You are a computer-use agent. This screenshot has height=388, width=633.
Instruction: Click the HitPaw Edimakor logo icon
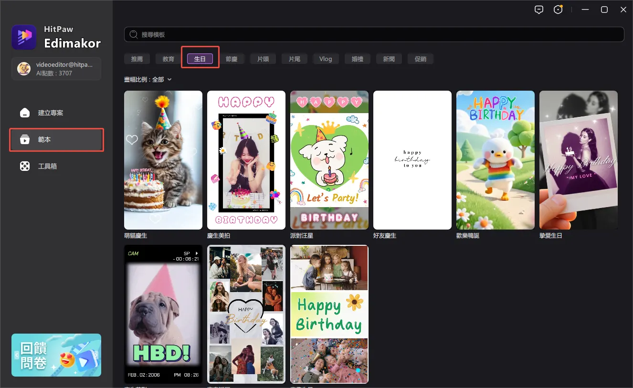24,37
